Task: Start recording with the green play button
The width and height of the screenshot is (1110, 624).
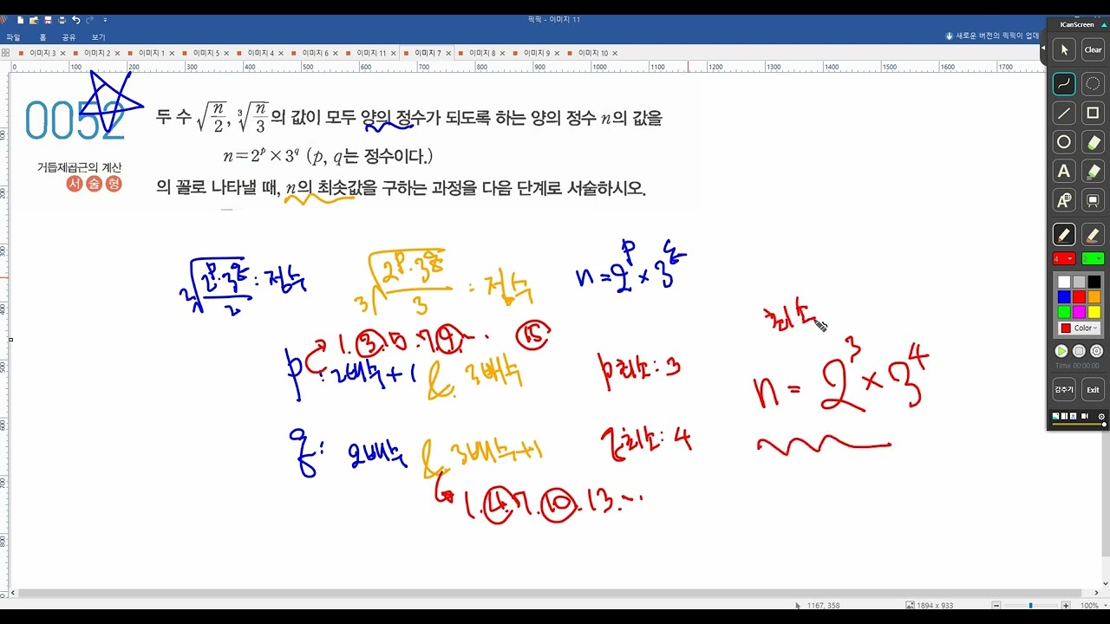Action: pos(1061,351)
